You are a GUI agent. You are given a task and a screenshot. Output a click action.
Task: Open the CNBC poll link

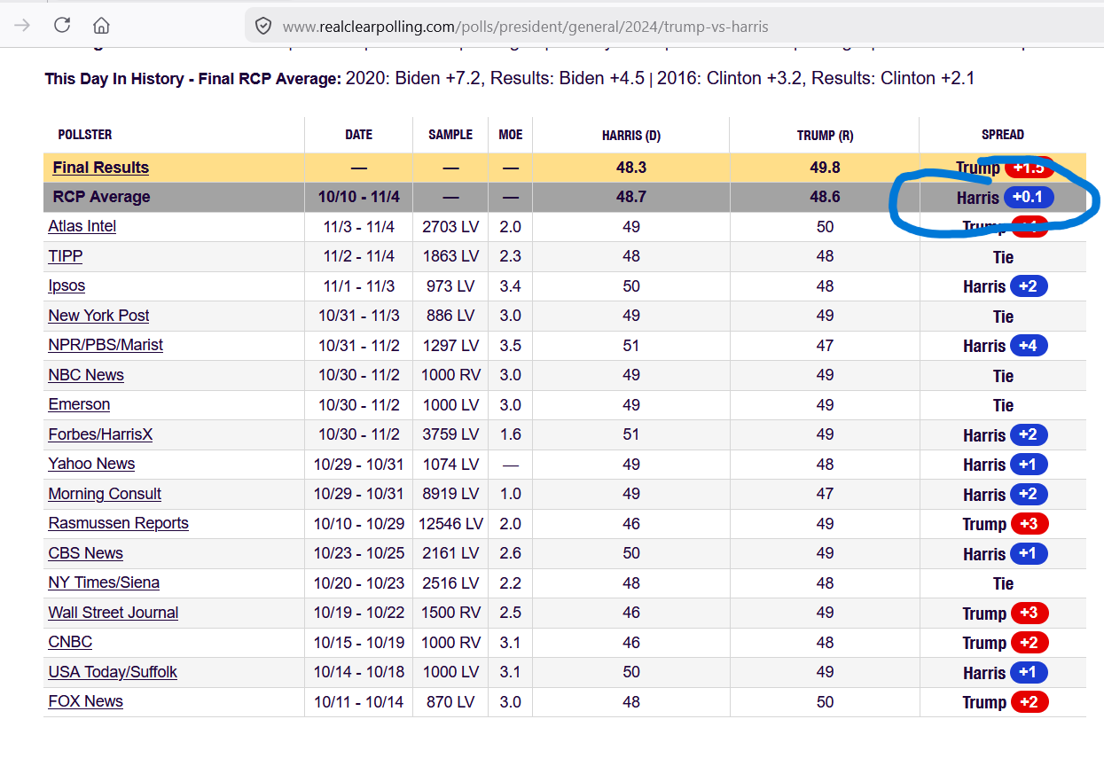(x=70, y=642)
